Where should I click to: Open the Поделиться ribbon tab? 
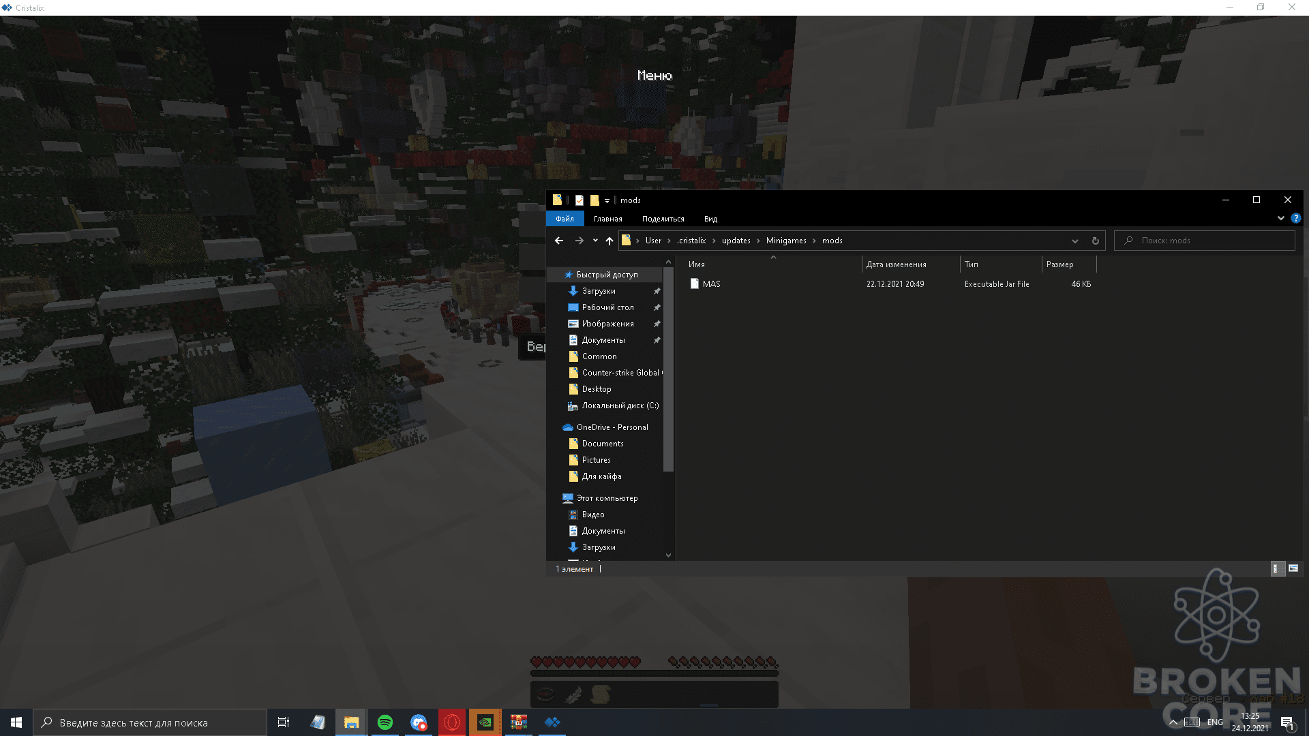tap(663, 219)
